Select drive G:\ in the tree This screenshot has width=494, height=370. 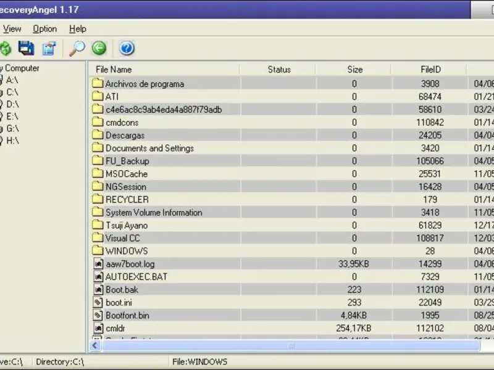coord(12,128)
